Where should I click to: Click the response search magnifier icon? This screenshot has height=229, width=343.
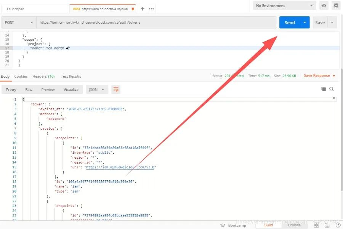(332, 89)
